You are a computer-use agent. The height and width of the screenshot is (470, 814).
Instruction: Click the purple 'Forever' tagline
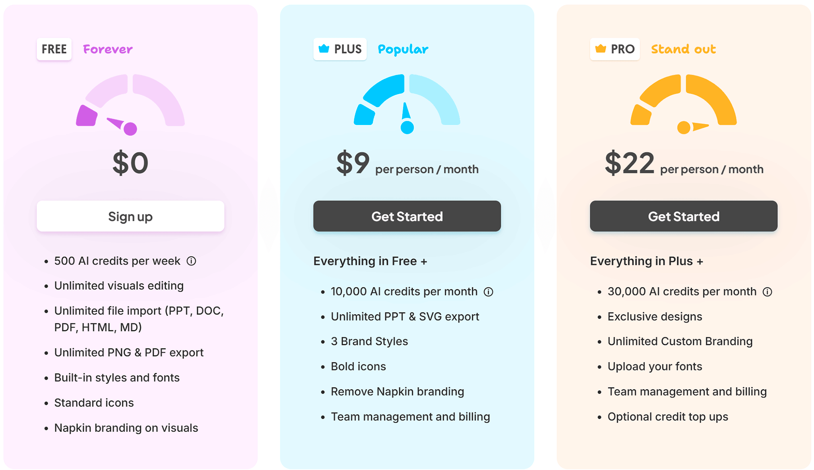pyautogui.click(x=108, y=49)
